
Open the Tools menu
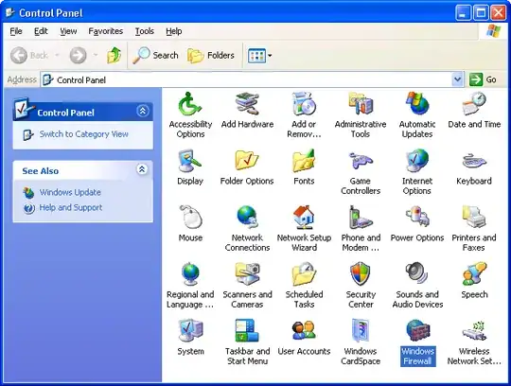(145, 31)
